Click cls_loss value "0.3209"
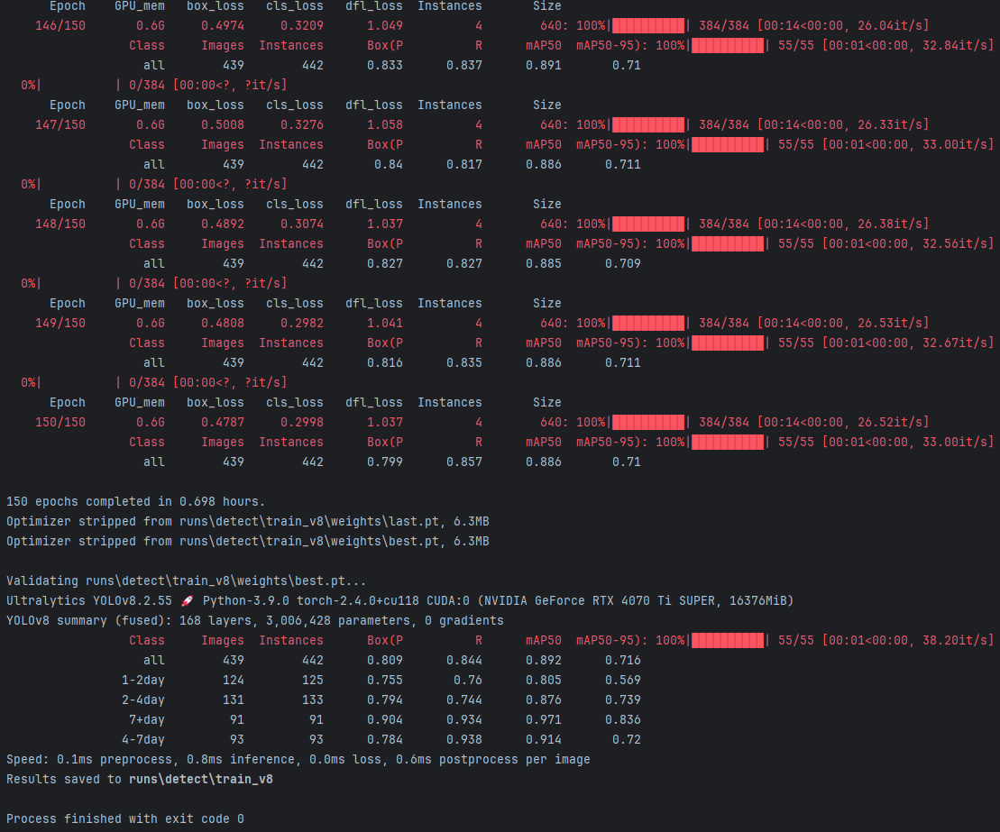1000x832 pixels. coord(302,25)
